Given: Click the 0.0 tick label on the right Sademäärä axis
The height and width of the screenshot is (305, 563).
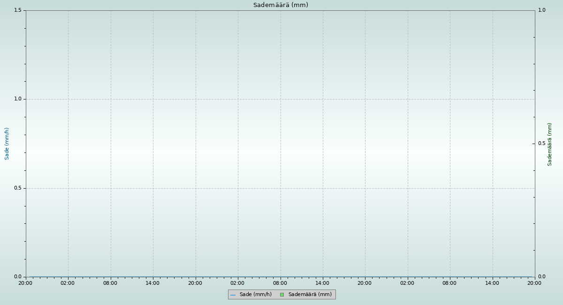Looking at the screenshot, I should coord(541,277).
